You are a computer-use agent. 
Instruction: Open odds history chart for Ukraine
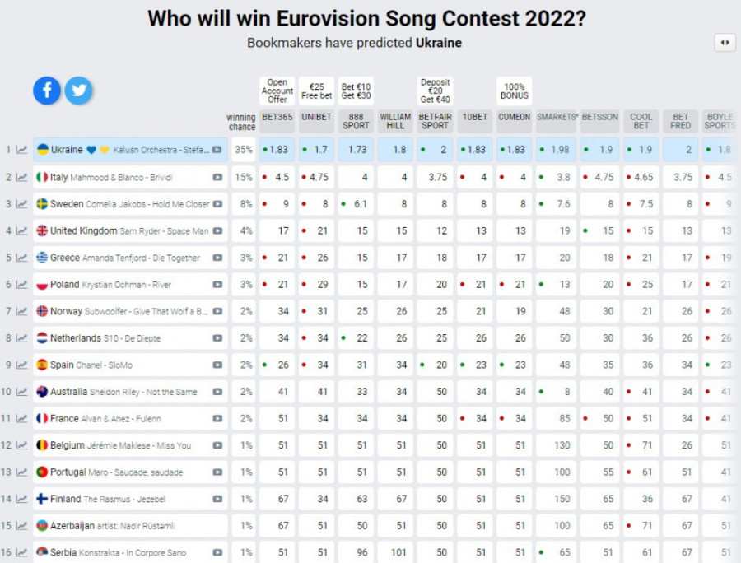pos(22,150)
